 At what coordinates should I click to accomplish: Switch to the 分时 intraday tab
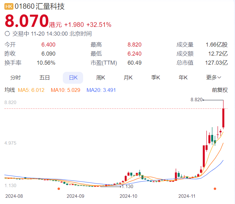point(15,77)
